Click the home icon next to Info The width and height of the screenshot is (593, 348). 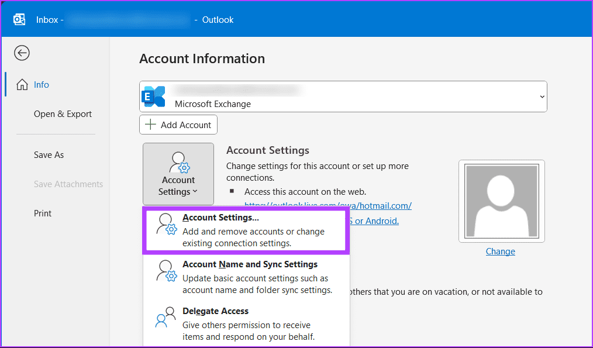(22, 85)
